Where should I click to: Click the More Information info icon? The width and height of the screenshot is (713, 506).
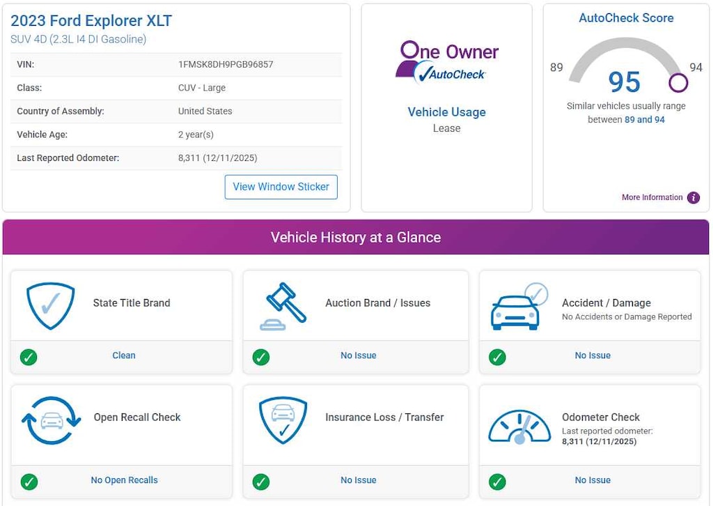click(693, 197)
